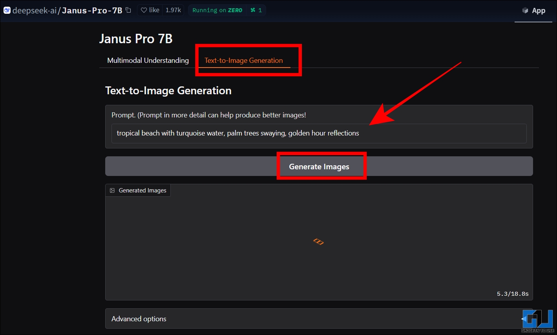Copy the Janus-Pro-7B repository name icon
The image size is (557, 335).
tap(128, 10)
